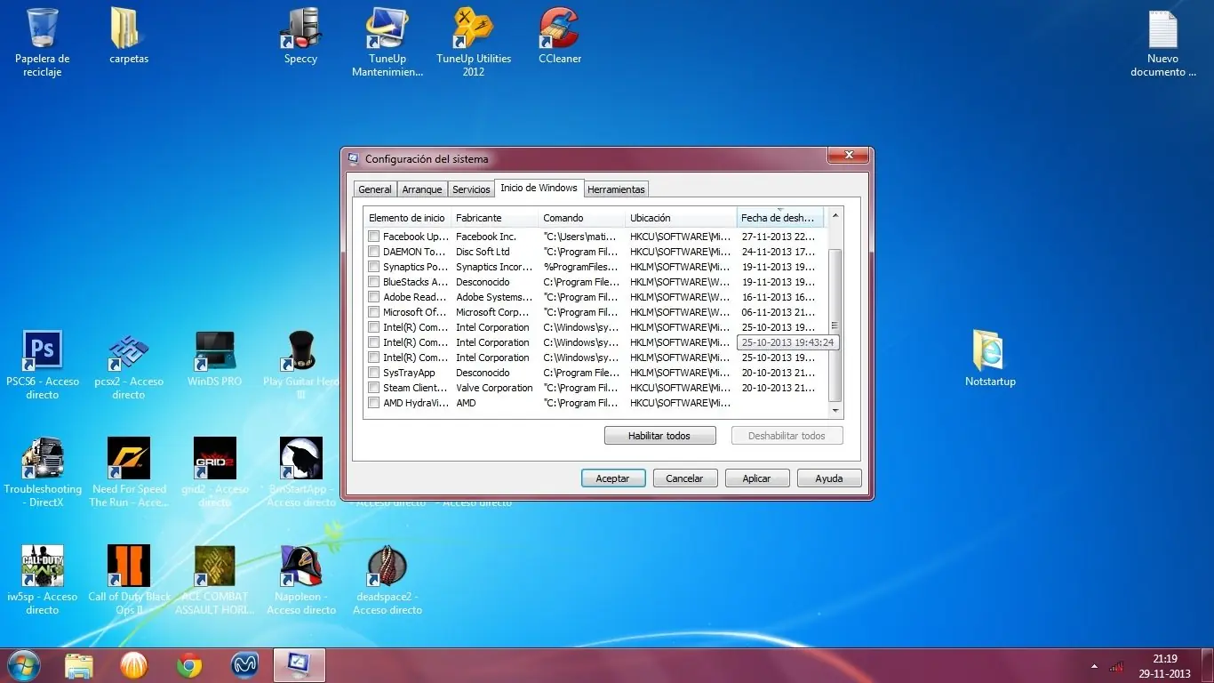The width and height of the screenshot is (1214, 683).
Task: Select the Facebook Inc. manufacturer cell
Action: tap(485, 237)
